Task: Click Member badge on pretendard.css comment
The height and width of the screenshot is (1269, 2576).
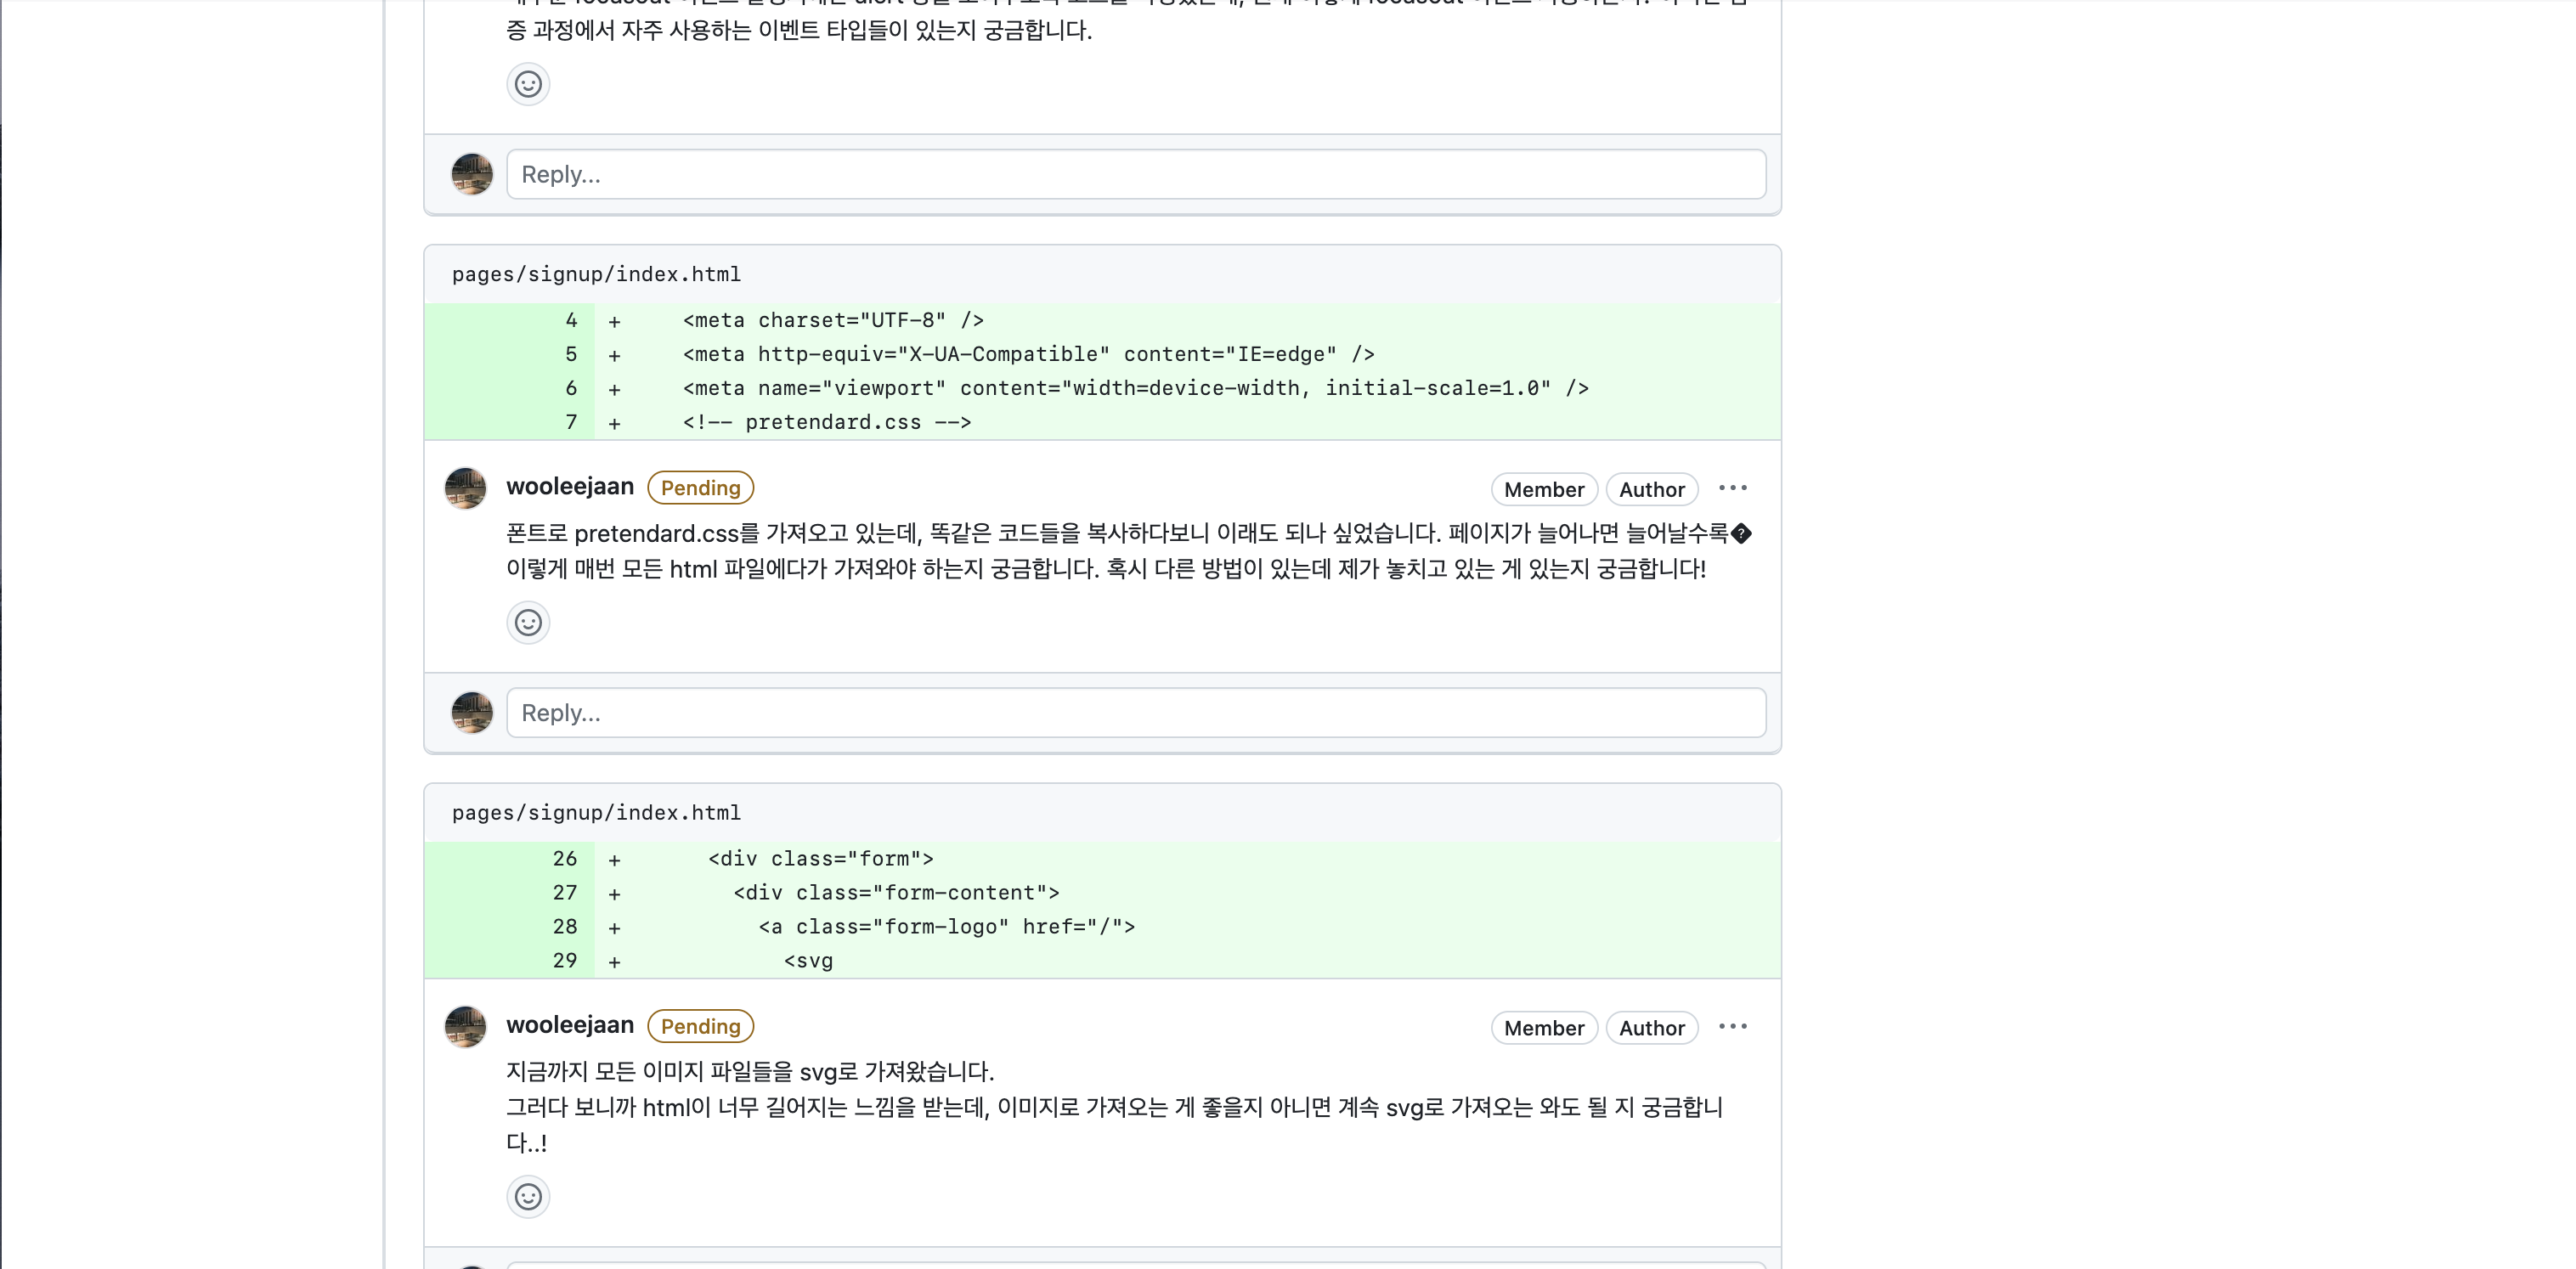Action: click(x=1543, y=490)
